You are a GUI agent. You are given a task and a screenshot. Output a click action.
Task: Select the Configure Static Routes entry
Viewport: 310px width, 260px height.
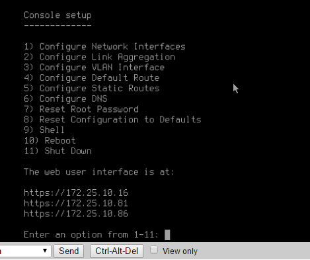(92, 88)
